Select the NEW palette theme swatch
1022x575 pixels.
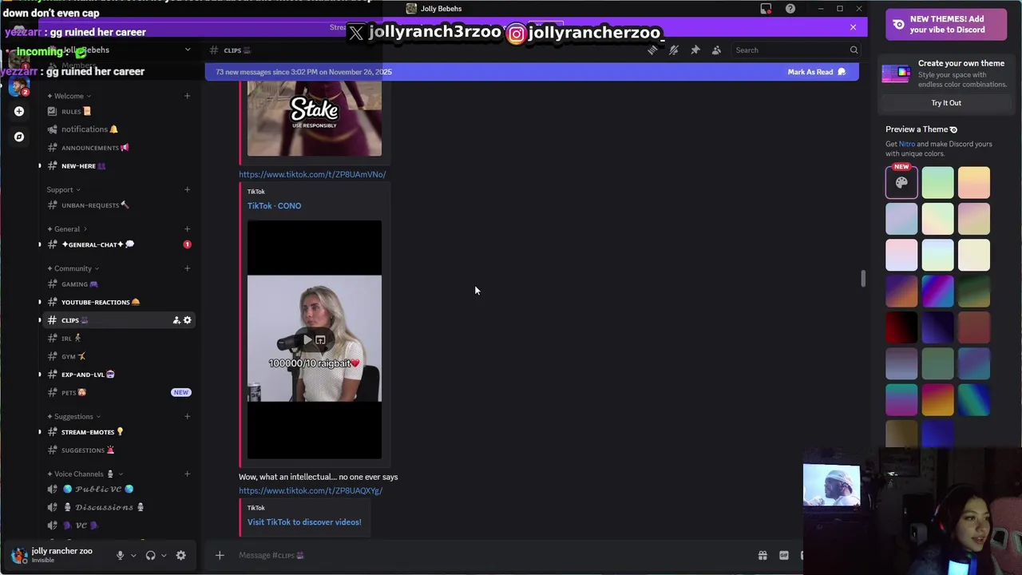click(x=902, y=183)
